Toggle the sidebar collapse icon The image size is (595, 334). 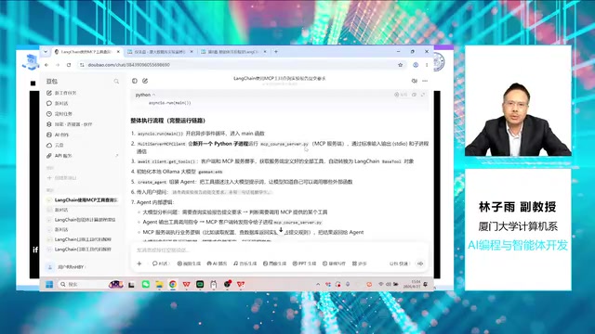tap(134, 81)
